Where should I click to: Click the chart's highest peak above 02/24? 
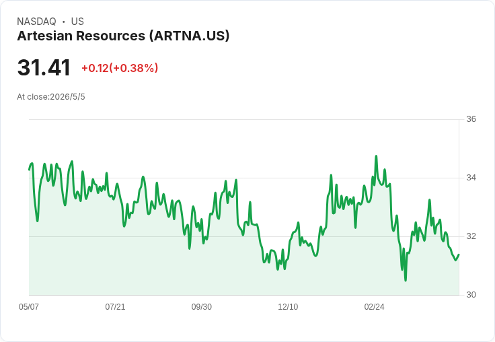pyautogui.click(x=376, y=156)
